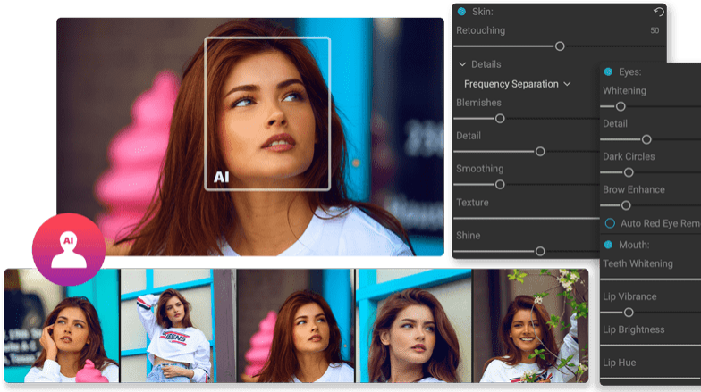Toggle the Mouth section on/off dot
701x392 pixels.
[x=608, y=245]
